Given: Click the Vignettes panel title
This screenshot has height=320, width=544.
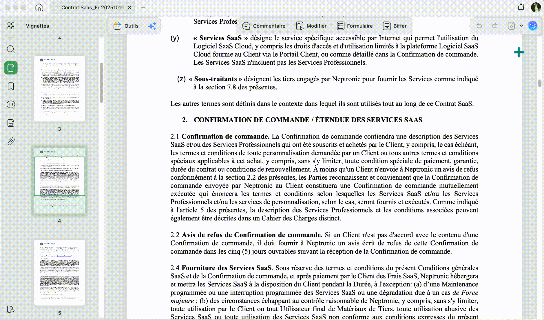Looking at the screenshot, I should [x=37, y=26].
